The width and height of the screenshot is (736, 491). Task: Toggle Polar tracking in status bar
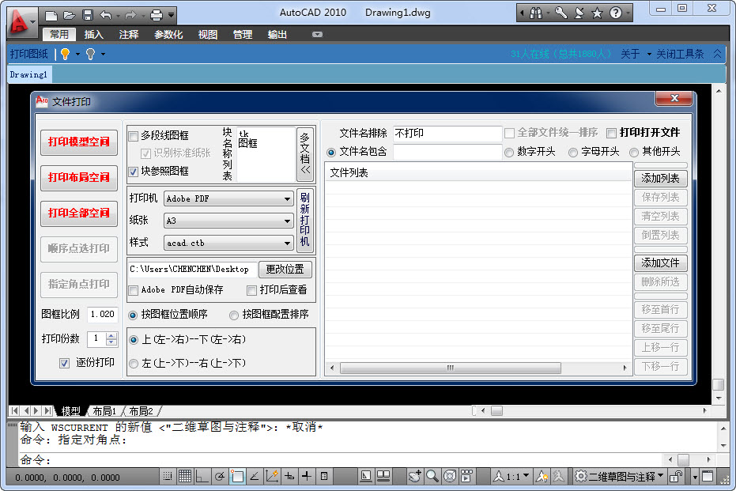pyautogui.click(x=219, y=477)
